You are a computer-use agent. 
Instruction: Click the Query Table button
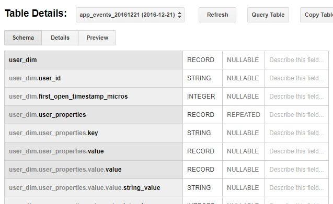pyautogui.click(x=268, y=15)
